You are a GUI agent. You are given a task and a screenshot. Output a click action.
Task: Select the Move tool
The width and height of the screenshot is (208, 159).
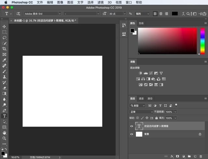[x=4, y=27]
